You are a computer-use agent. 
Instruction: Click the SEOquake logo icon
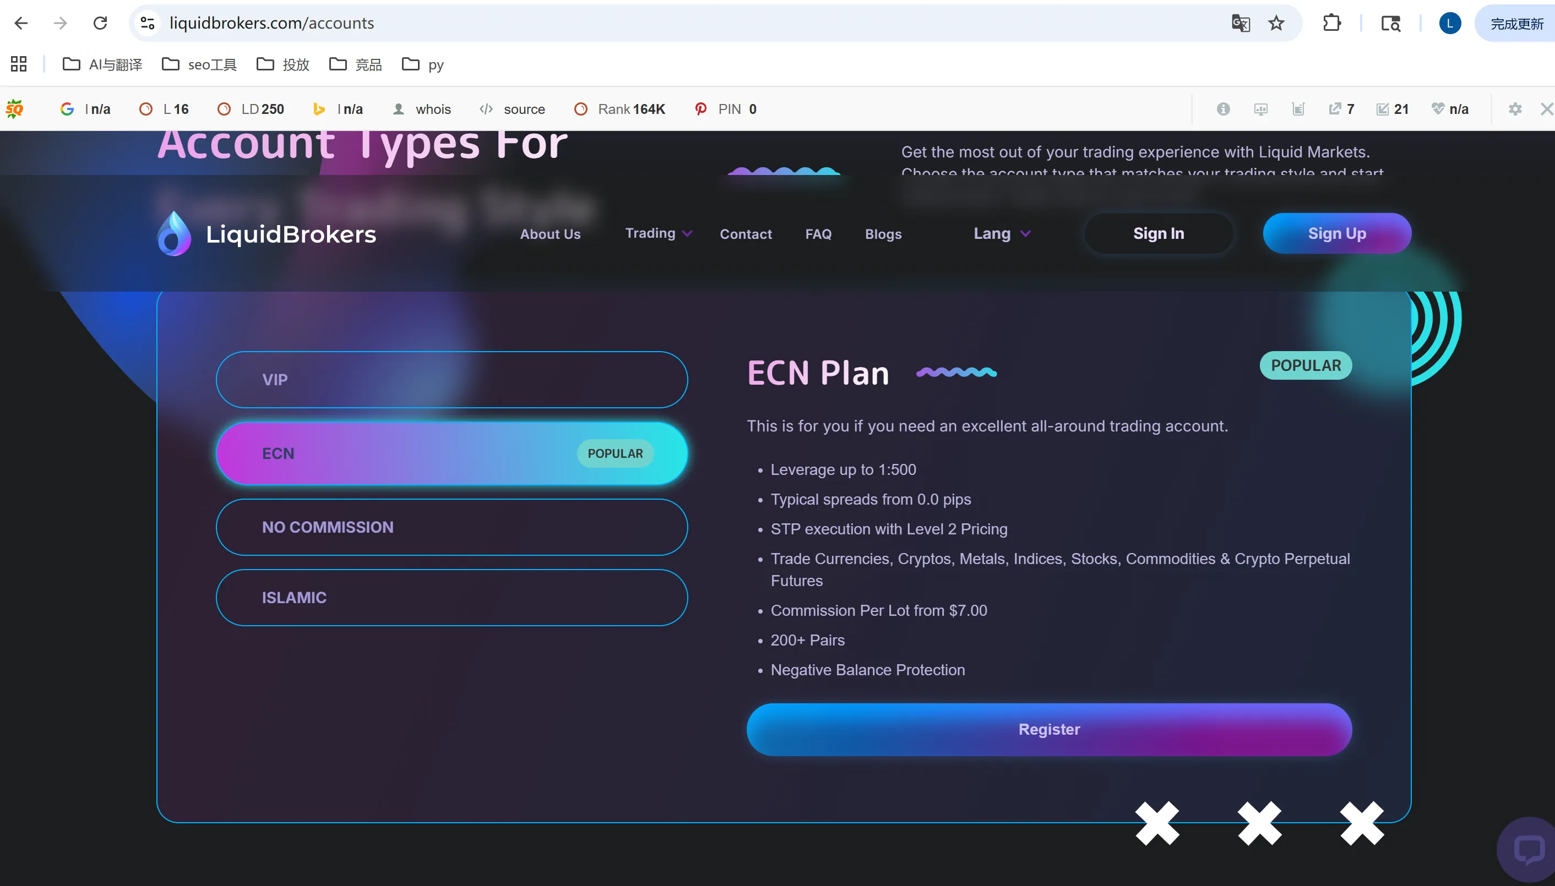point(15,109)
